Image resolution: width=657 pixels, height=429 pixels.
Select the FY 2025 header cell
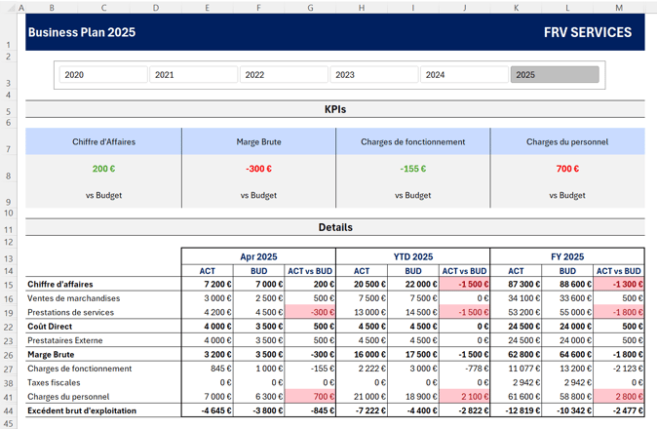(567, 256)
